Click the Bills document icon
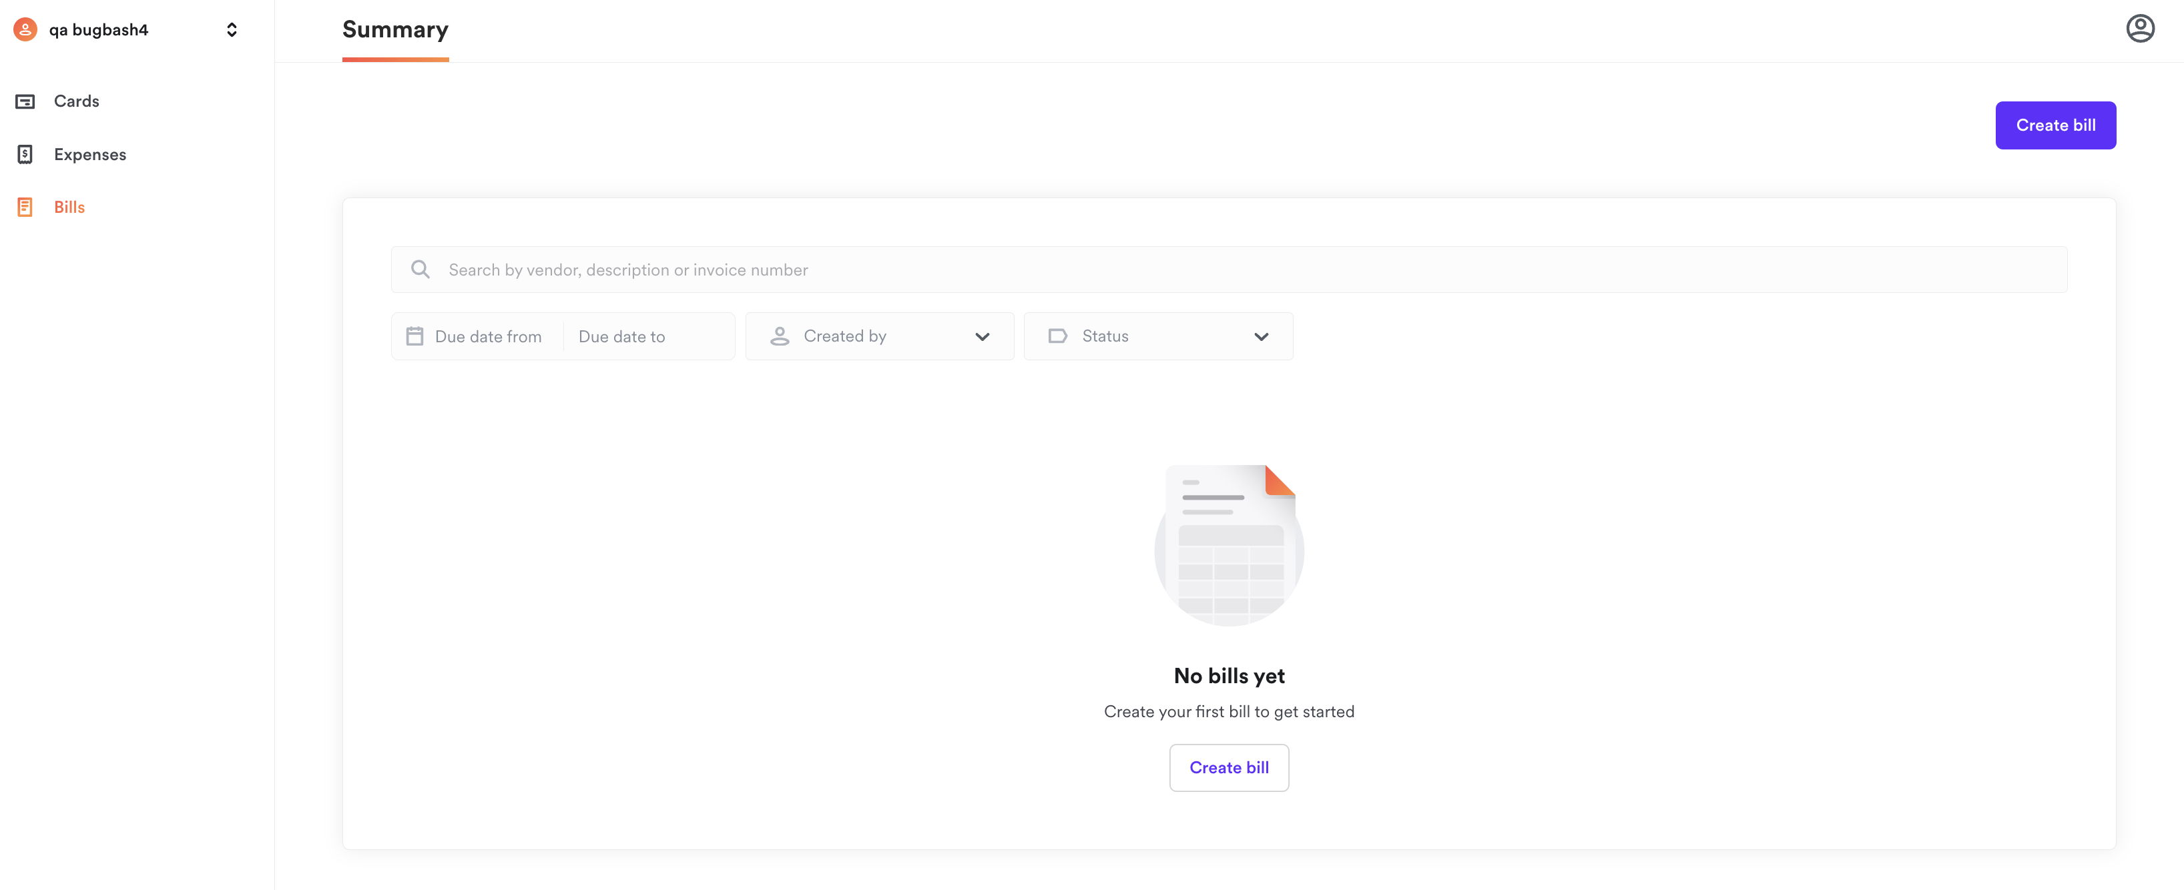2184x890 pixels. [x=25, y=207]
